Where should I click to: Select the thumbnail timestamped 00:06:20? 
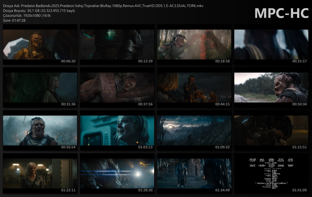click(40, 45)
